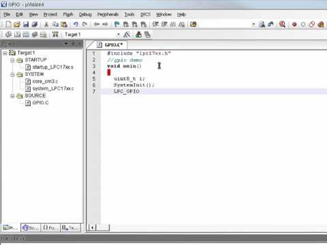This screenshot has height=245, width=327.
Task: Open the Target 1 selection dropdown
Action: [118, 35]
